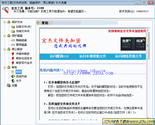Select 周公解梦 group label

pos(17,49)
